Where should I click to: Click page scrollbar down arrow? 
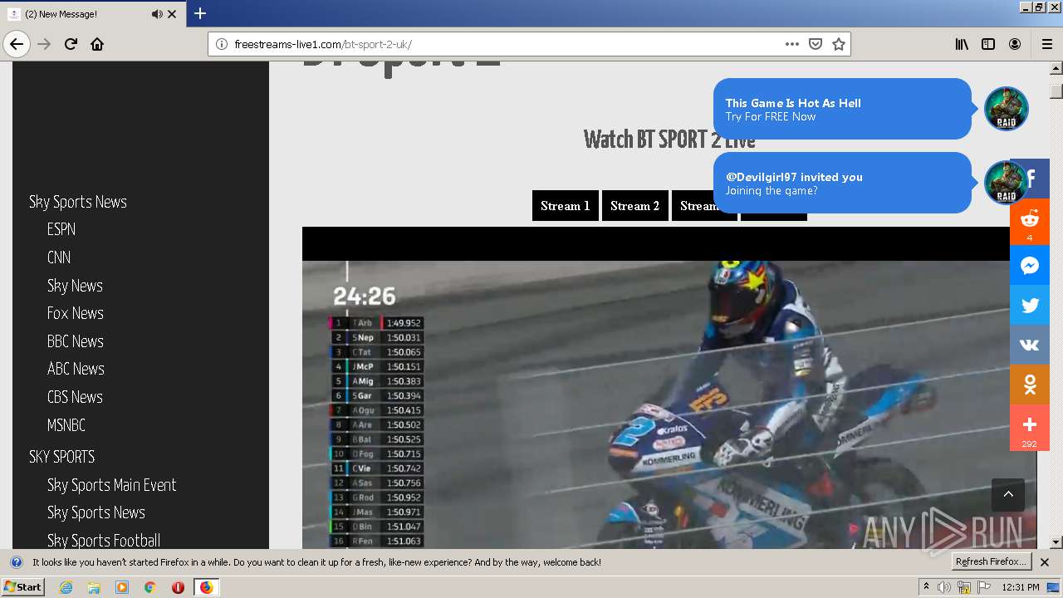pos(1056,542)
